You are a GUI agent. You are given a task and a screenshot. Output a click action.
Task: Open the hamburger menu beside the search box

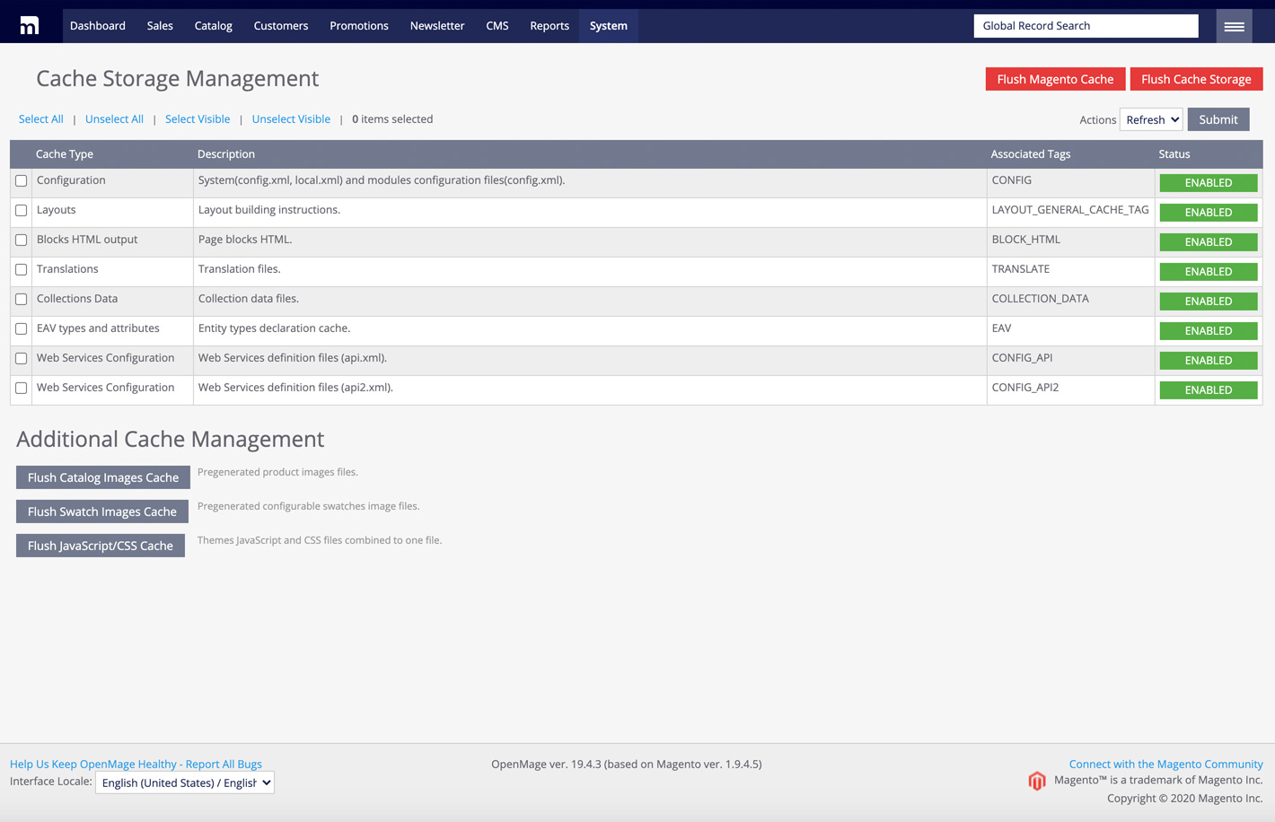pos(1234,25)
